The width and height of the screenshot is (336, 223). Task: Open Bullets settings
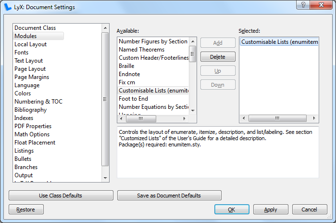point(23,159)
